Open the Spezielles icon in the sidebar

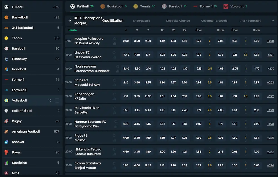coord(6,163)
